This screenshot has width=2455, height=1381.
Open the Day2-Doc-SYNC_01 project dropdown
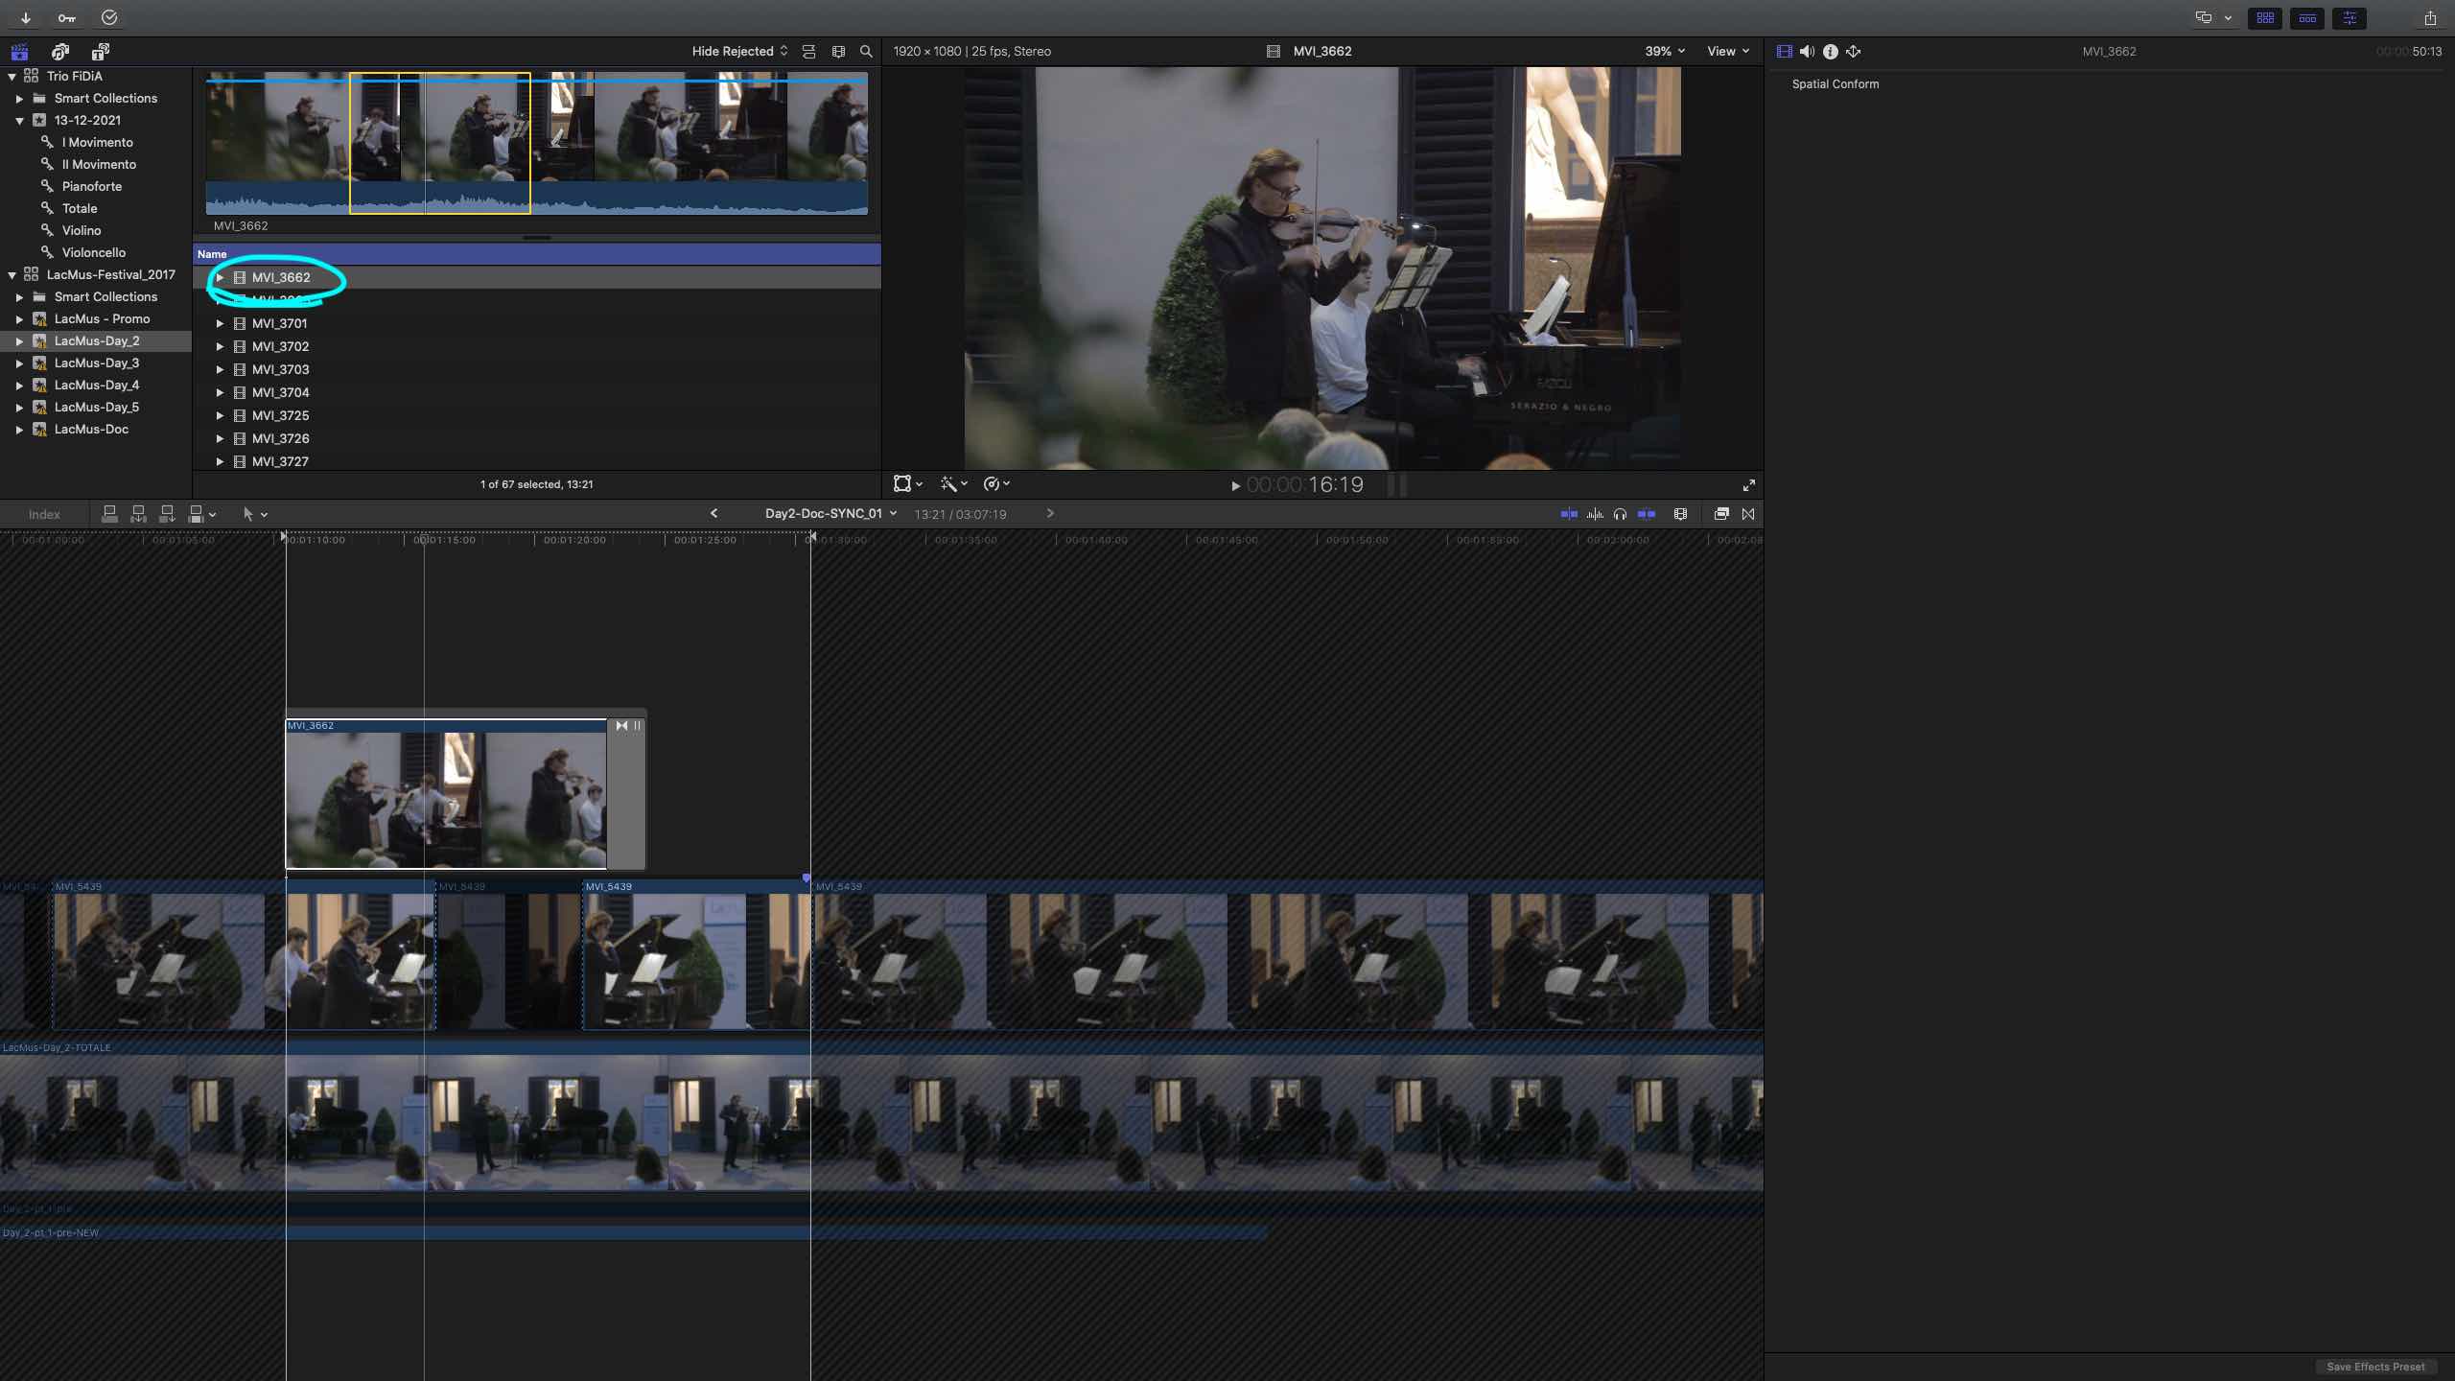[x=830, y=513]
